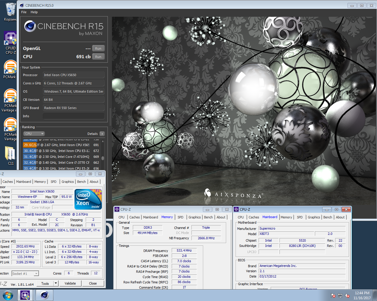Click the DRAM Frequency 533.4 MHz value
This screenshot has width=377, height=301.
pos(184,250)
